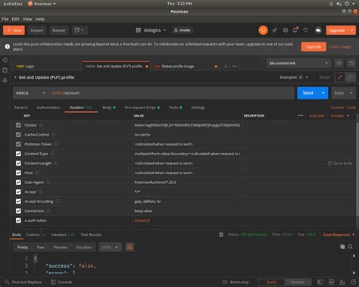Open the History sidebar icon
Screen dimensions: 359x287
[x=5, y=60]
